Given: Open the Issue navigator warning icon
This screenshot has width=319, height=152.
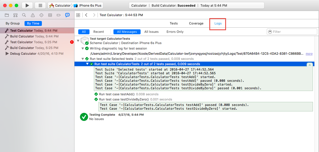Looking at the screenshot, I should (33, 15).
